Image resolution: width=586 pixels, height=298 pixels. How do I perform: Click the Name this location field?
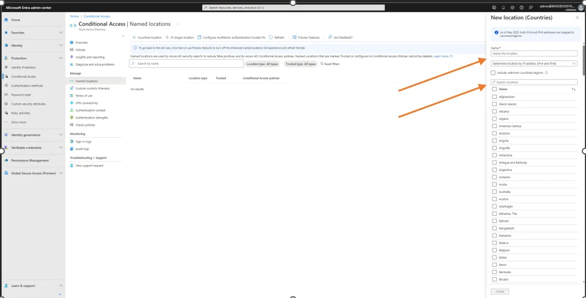534,54
